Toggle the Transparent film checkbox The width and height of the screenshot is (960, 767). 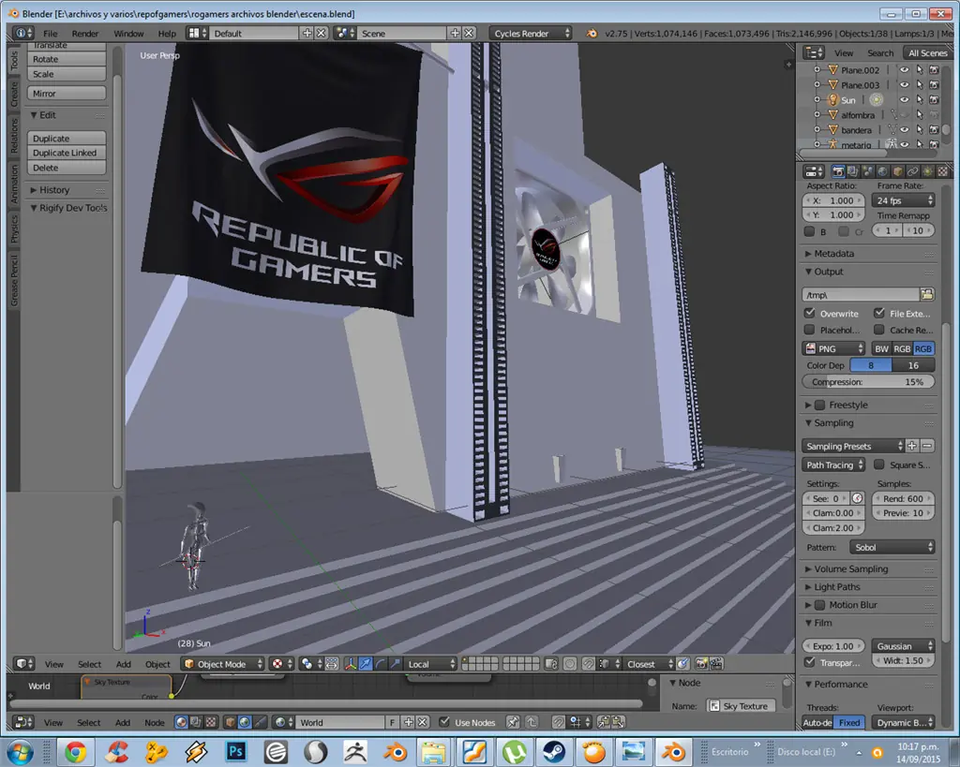coord(809,662)
